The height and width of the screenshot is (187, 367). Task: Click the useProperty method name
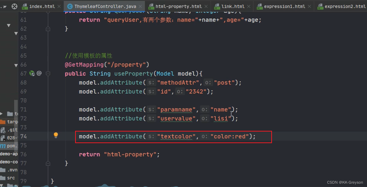pyautogui.click(x=134, y=74)
